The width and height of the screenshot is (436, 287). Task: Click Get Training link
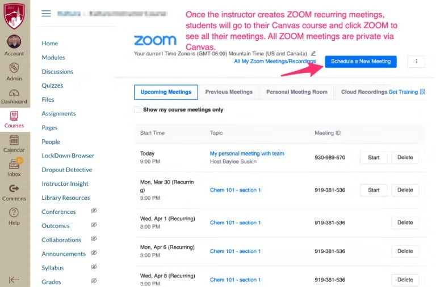403,92
